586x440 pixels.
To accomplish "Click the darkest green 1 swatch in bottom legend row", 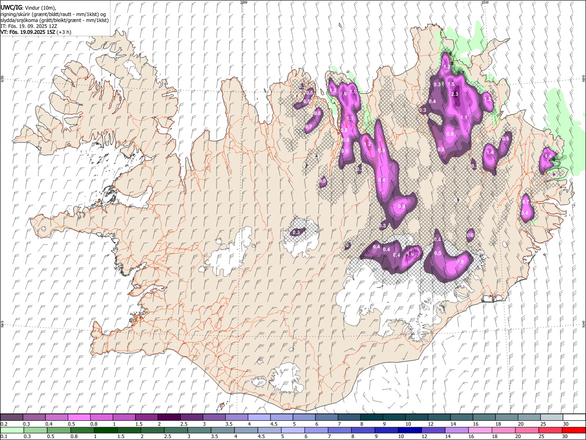I will tap(105, 430).
